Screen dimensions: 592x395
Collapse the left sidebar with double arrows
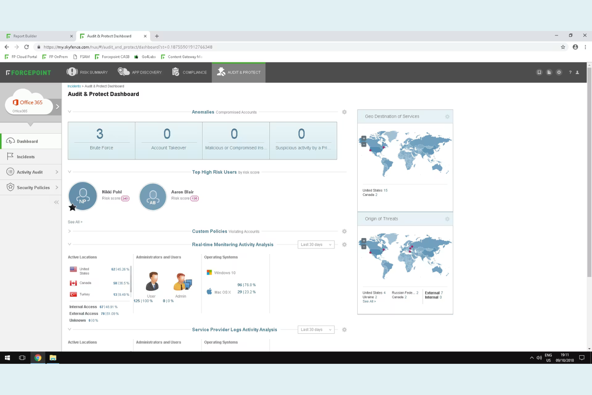point(56,202)
